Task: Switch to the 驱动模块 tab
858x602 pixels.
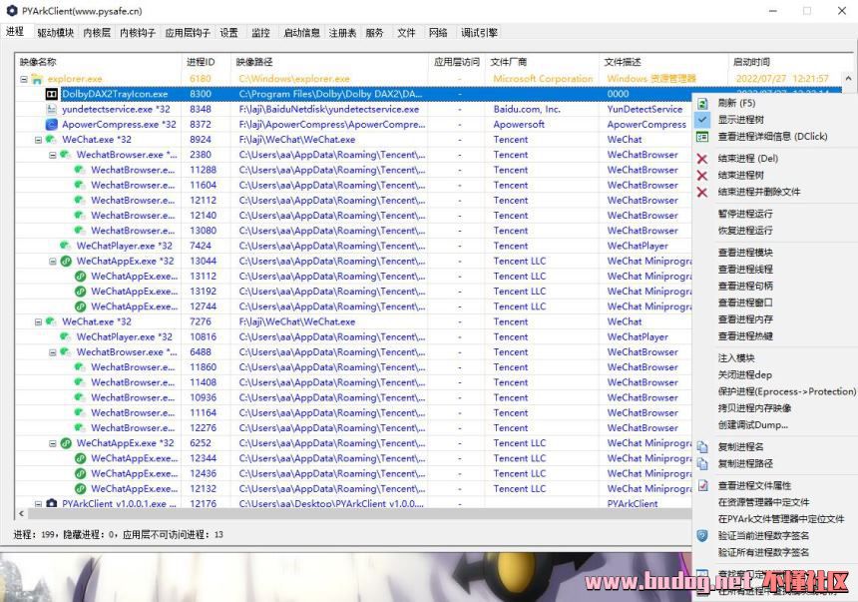Action: (x=55, y=33)
